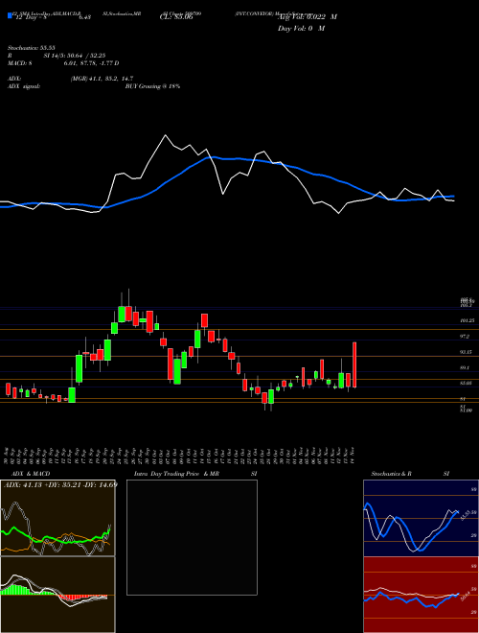
Task: Click the 'Intra Day Trading Price & MR' title
Action: (177, 474)
